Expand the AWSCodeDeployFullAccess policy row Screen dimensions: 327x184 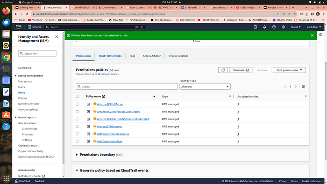(88, 134)
